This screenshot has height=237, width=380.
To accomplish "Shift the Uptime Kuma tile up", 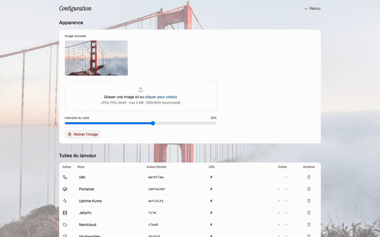I will [279, 201].
